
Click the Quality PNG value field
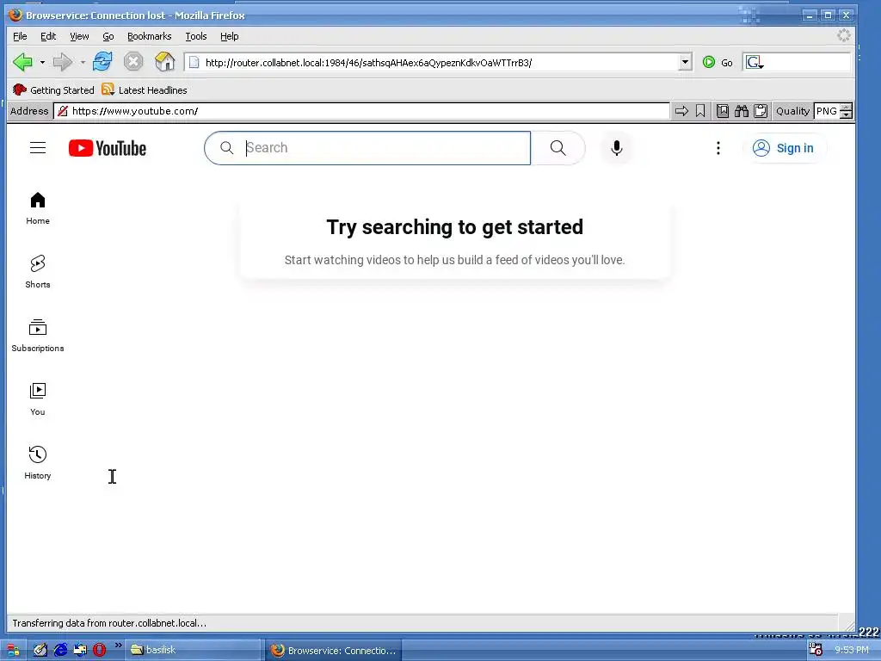pyautogui.click(x=826, y=111)
